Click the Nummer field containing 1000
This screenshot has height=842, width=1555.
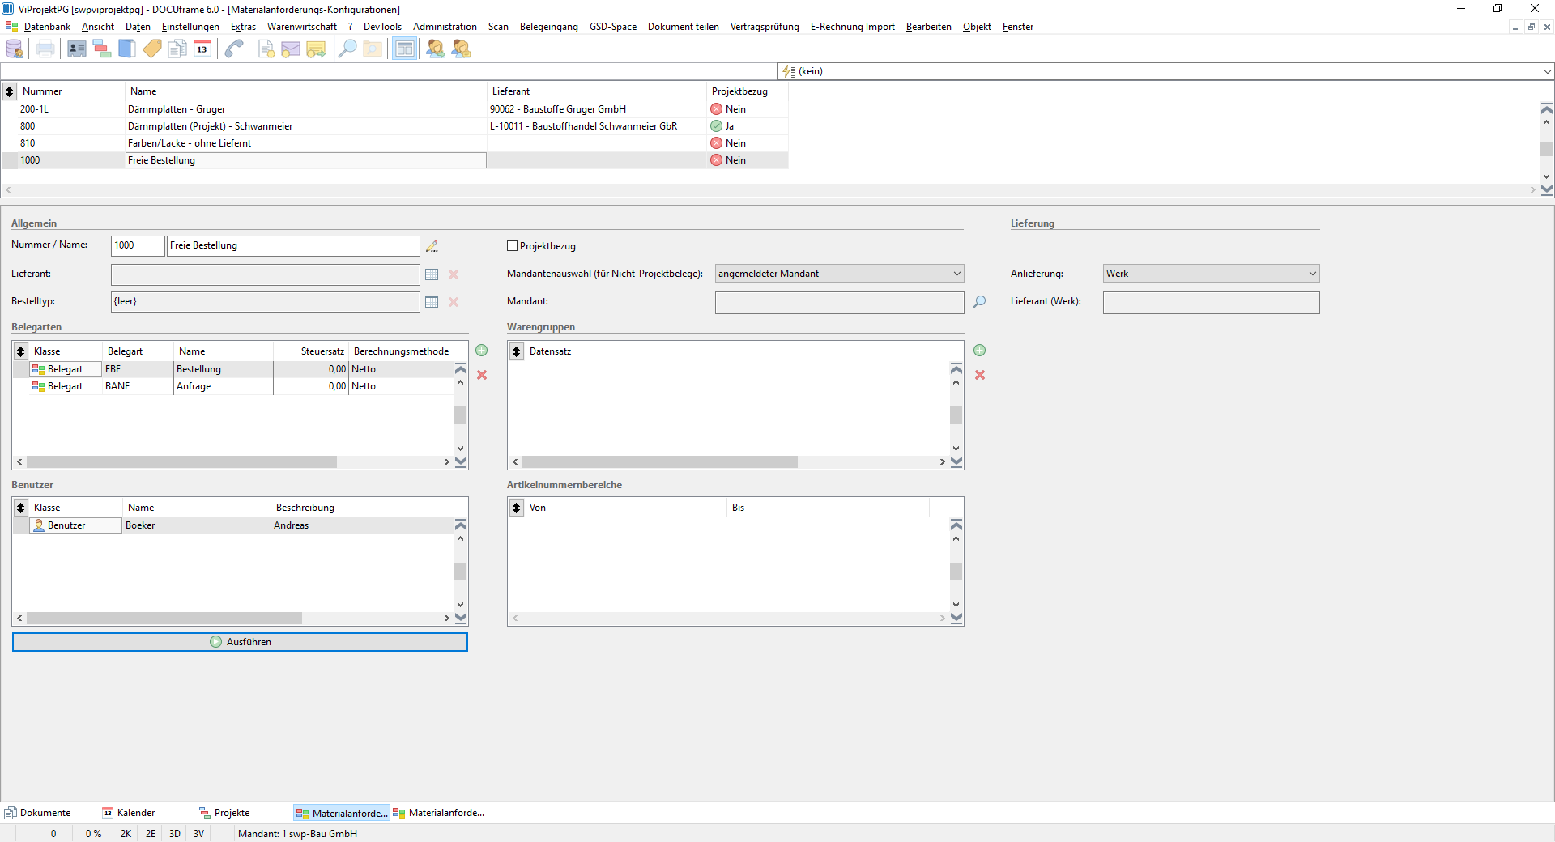point(138,245)
